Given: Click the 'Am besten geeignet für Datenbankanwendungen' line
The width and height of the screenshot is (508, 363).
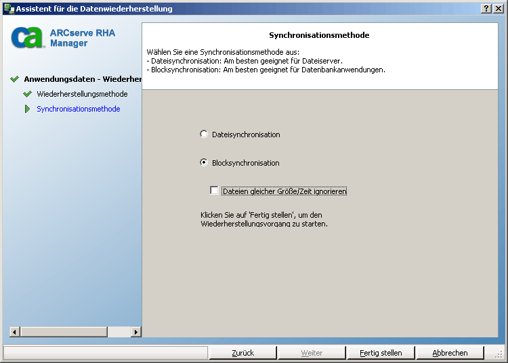Looking at the screenshot, I should tap(266, 70).
